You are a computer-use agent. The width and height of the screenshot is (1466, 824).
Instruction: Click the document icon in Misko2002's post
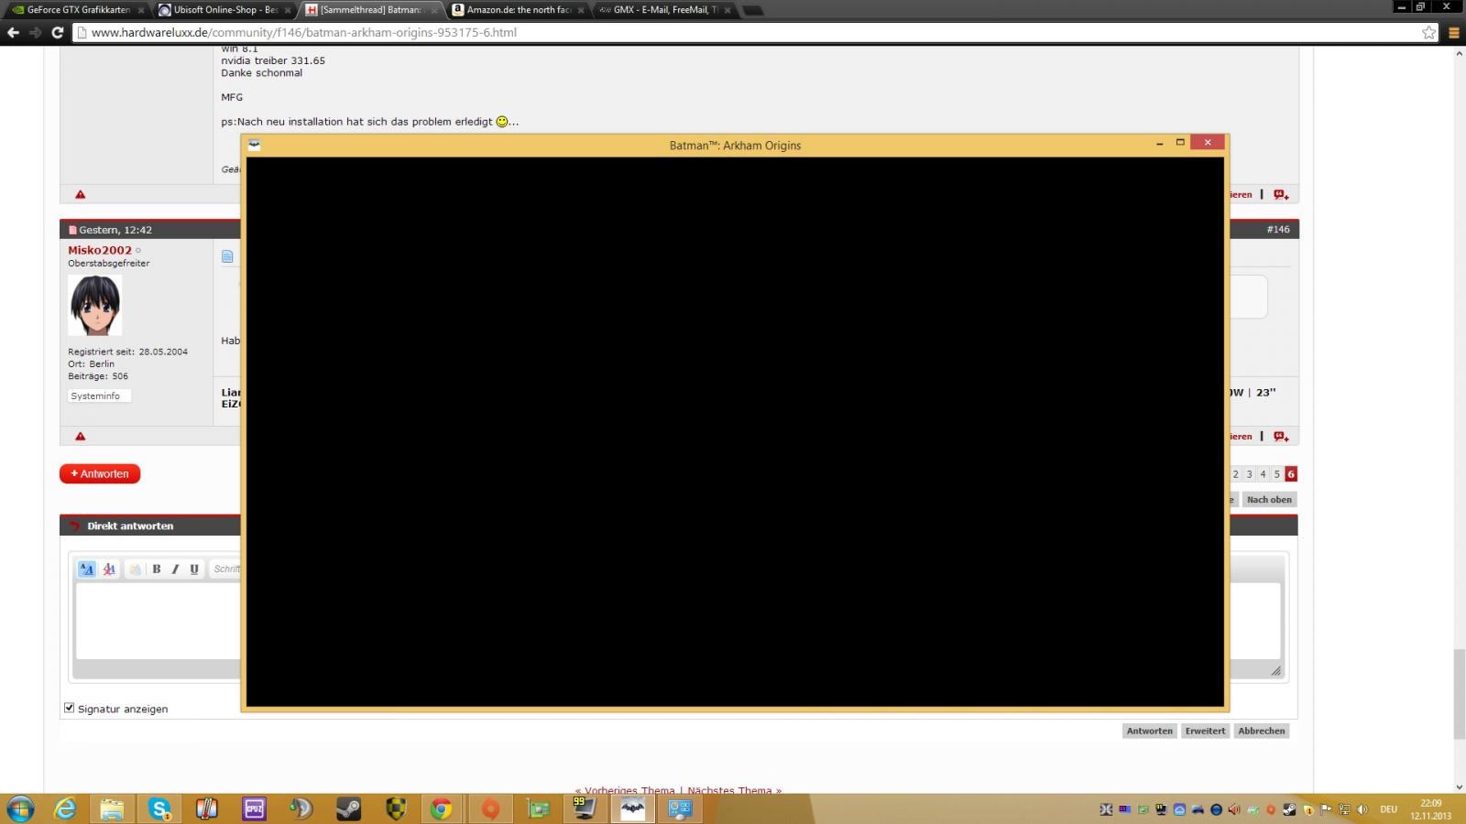(227, 256)
